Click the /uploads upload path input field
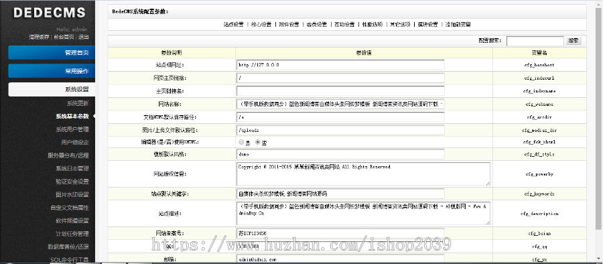 coord(340,130)
